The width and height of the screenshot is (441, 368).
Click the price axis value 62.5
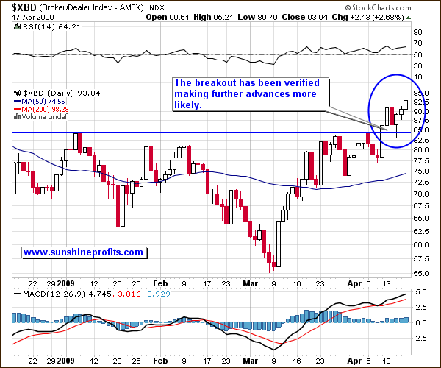click(420, 231)
